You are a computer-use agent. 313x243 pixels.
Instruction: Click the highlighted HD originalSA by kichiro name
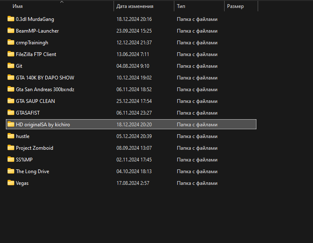coord(43,124)
